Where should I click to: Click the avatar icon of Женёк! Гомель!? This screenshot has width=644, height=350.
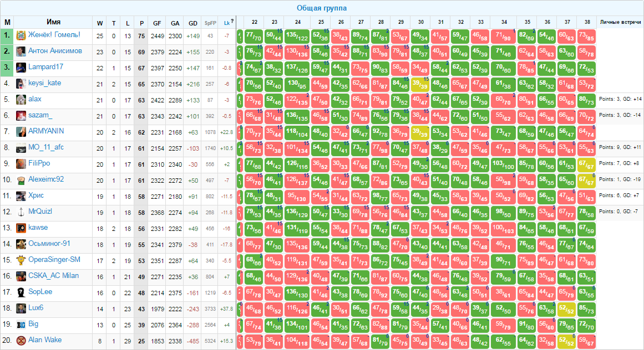pos(21,35)
